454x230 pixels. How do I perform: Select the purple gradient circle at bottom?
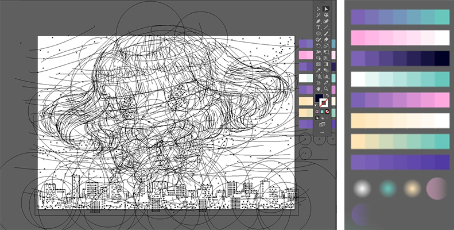coord(362,214)
